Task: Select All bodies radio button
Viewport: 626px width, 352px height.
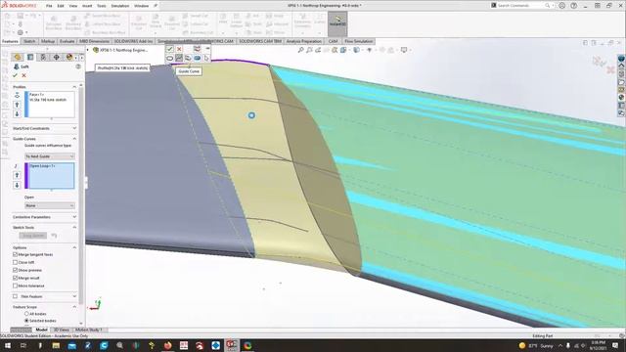Action: tap(26, 314)
